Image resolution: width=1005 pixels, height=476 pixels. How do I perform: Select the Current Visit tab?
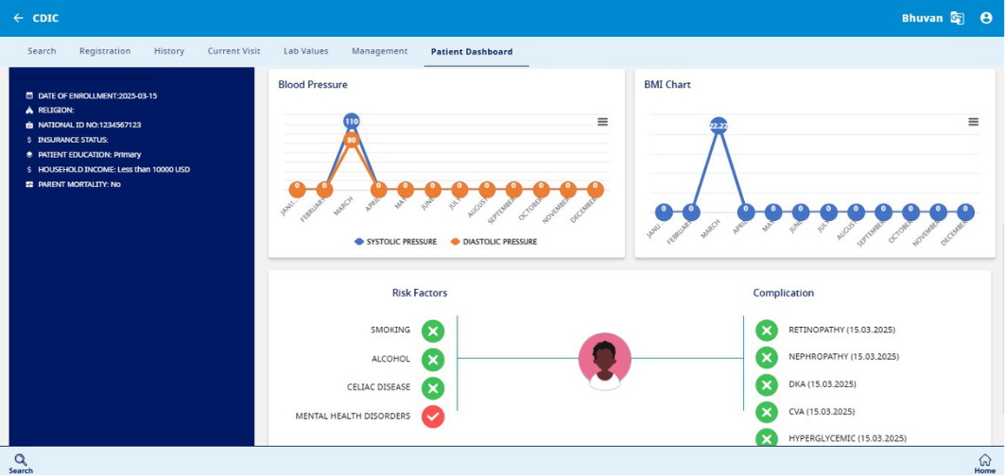pos(234,51)
